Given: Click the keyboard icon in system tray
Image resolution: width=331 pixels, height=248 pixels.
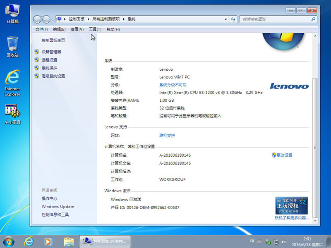Looking at the screenshot, I should click(259, 241).
